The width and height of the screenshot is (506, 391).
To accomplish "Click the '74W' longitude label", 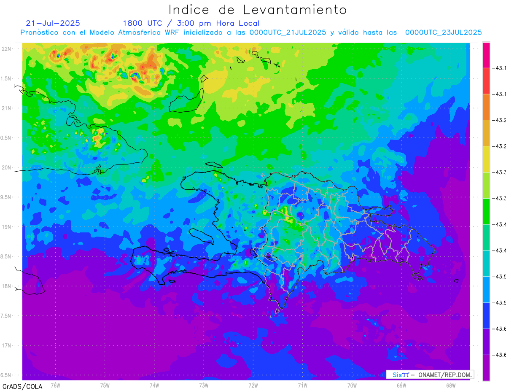I will [154, 386].
